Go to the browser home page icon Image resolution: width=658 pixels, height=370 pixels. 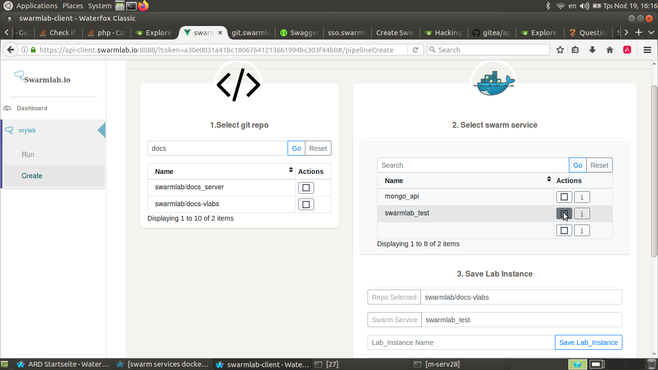coord(610,50)
